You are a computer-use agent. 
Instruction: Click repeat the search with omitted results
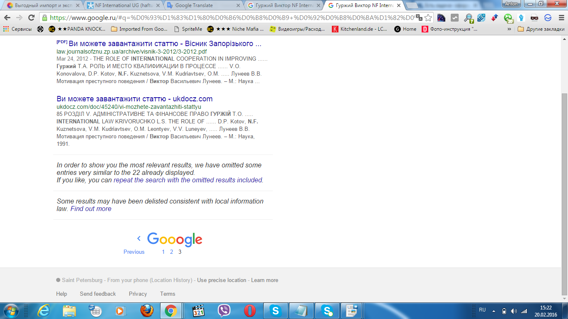(188, 180)
